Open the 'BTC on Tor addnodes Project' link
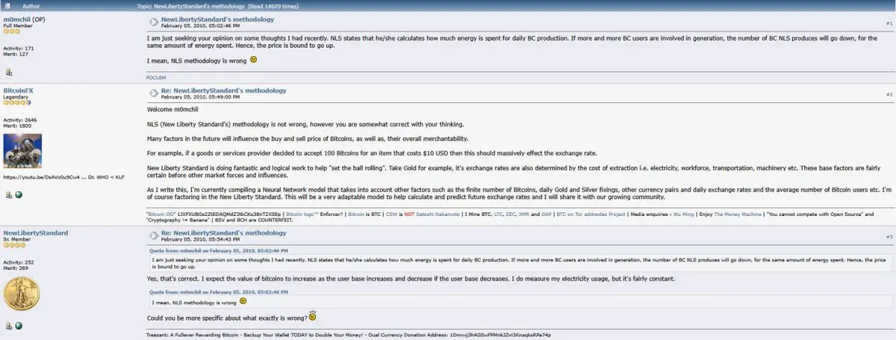Screen dimensions: 896x340 tap(590, 214)
